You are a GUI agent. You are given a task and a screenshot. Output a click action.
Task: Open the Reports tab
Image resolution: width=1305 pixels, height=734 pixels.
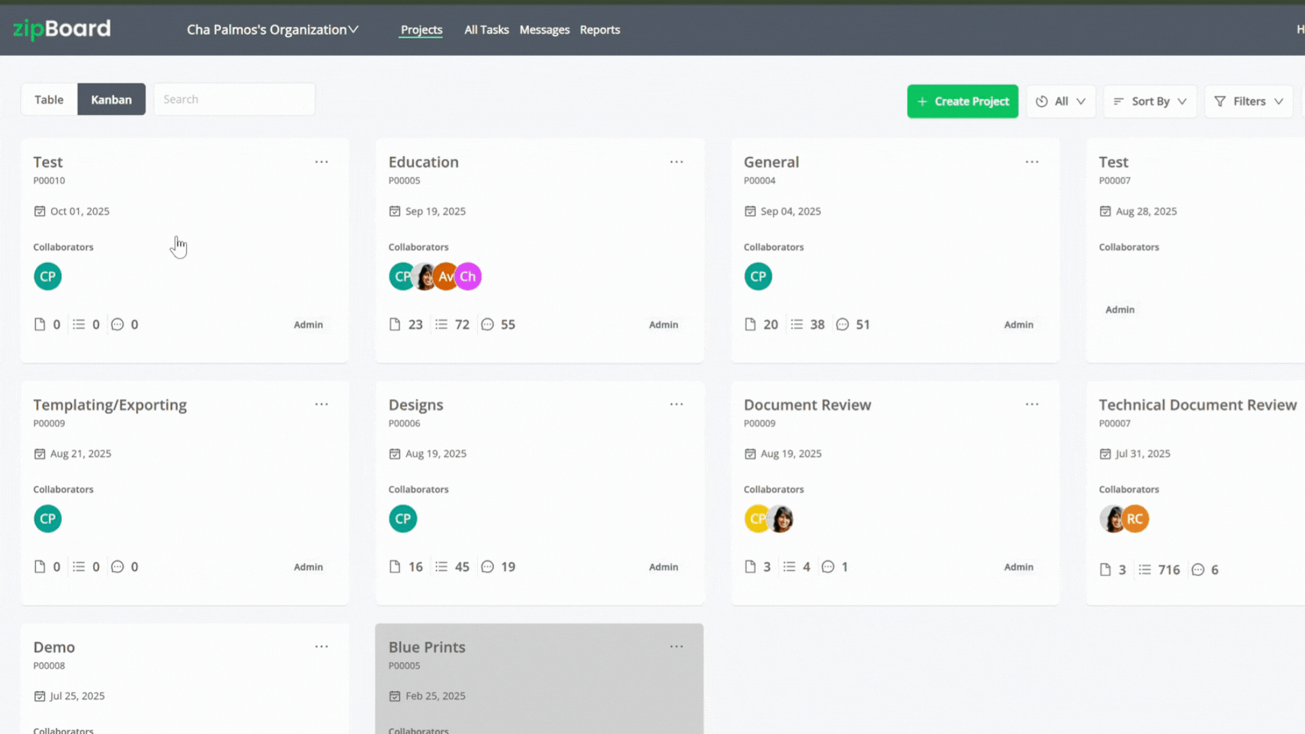(x=599, y=30)
